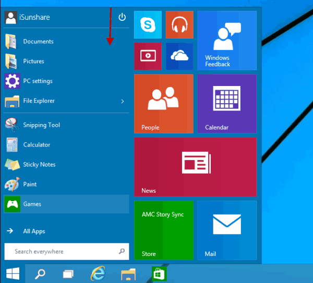Click the Games controller icon
This screenshot has width=313, height=283.
pos(12,204)
